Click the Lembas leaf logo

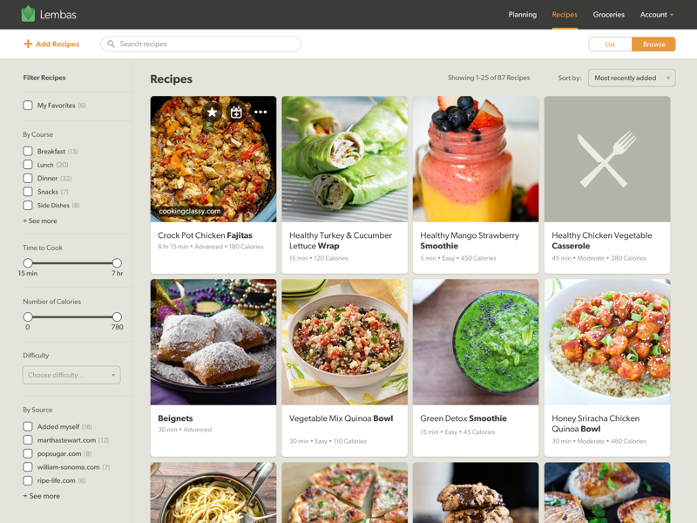(x=28, y=14)
